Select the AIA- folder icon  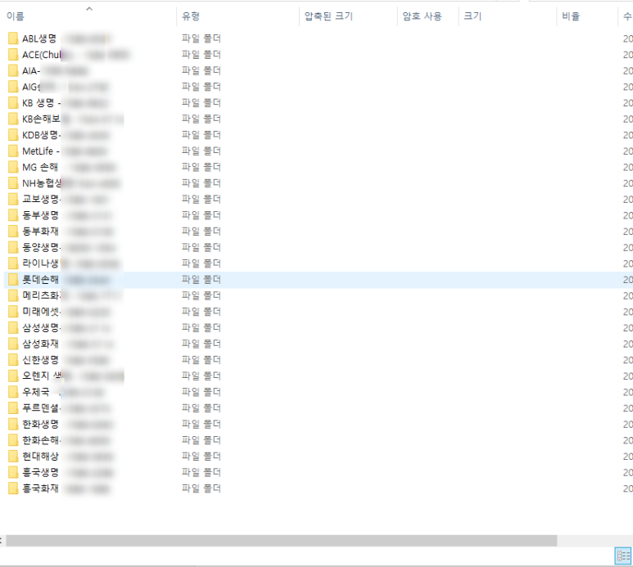click(13, 70)
